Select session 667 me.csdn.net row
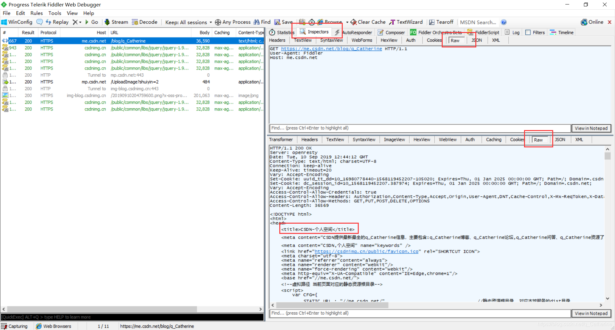The image size is (615, 330). pos(132,41)
